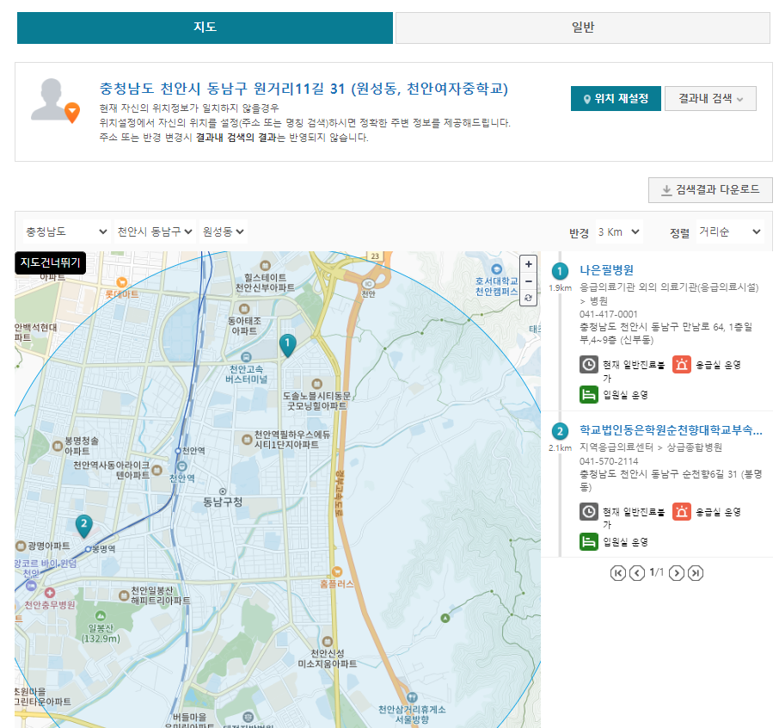779x728 pixels.
Task: Click 천안삼거리휴게소 rest area icon on map
Action: pos(411,698)
